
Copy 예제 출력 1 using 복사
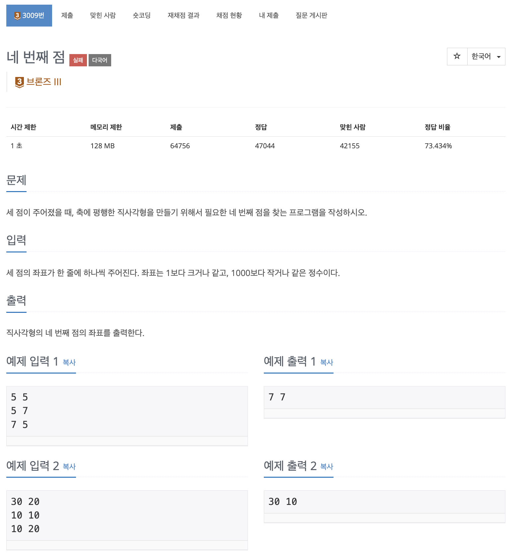[x=327, y=363]
